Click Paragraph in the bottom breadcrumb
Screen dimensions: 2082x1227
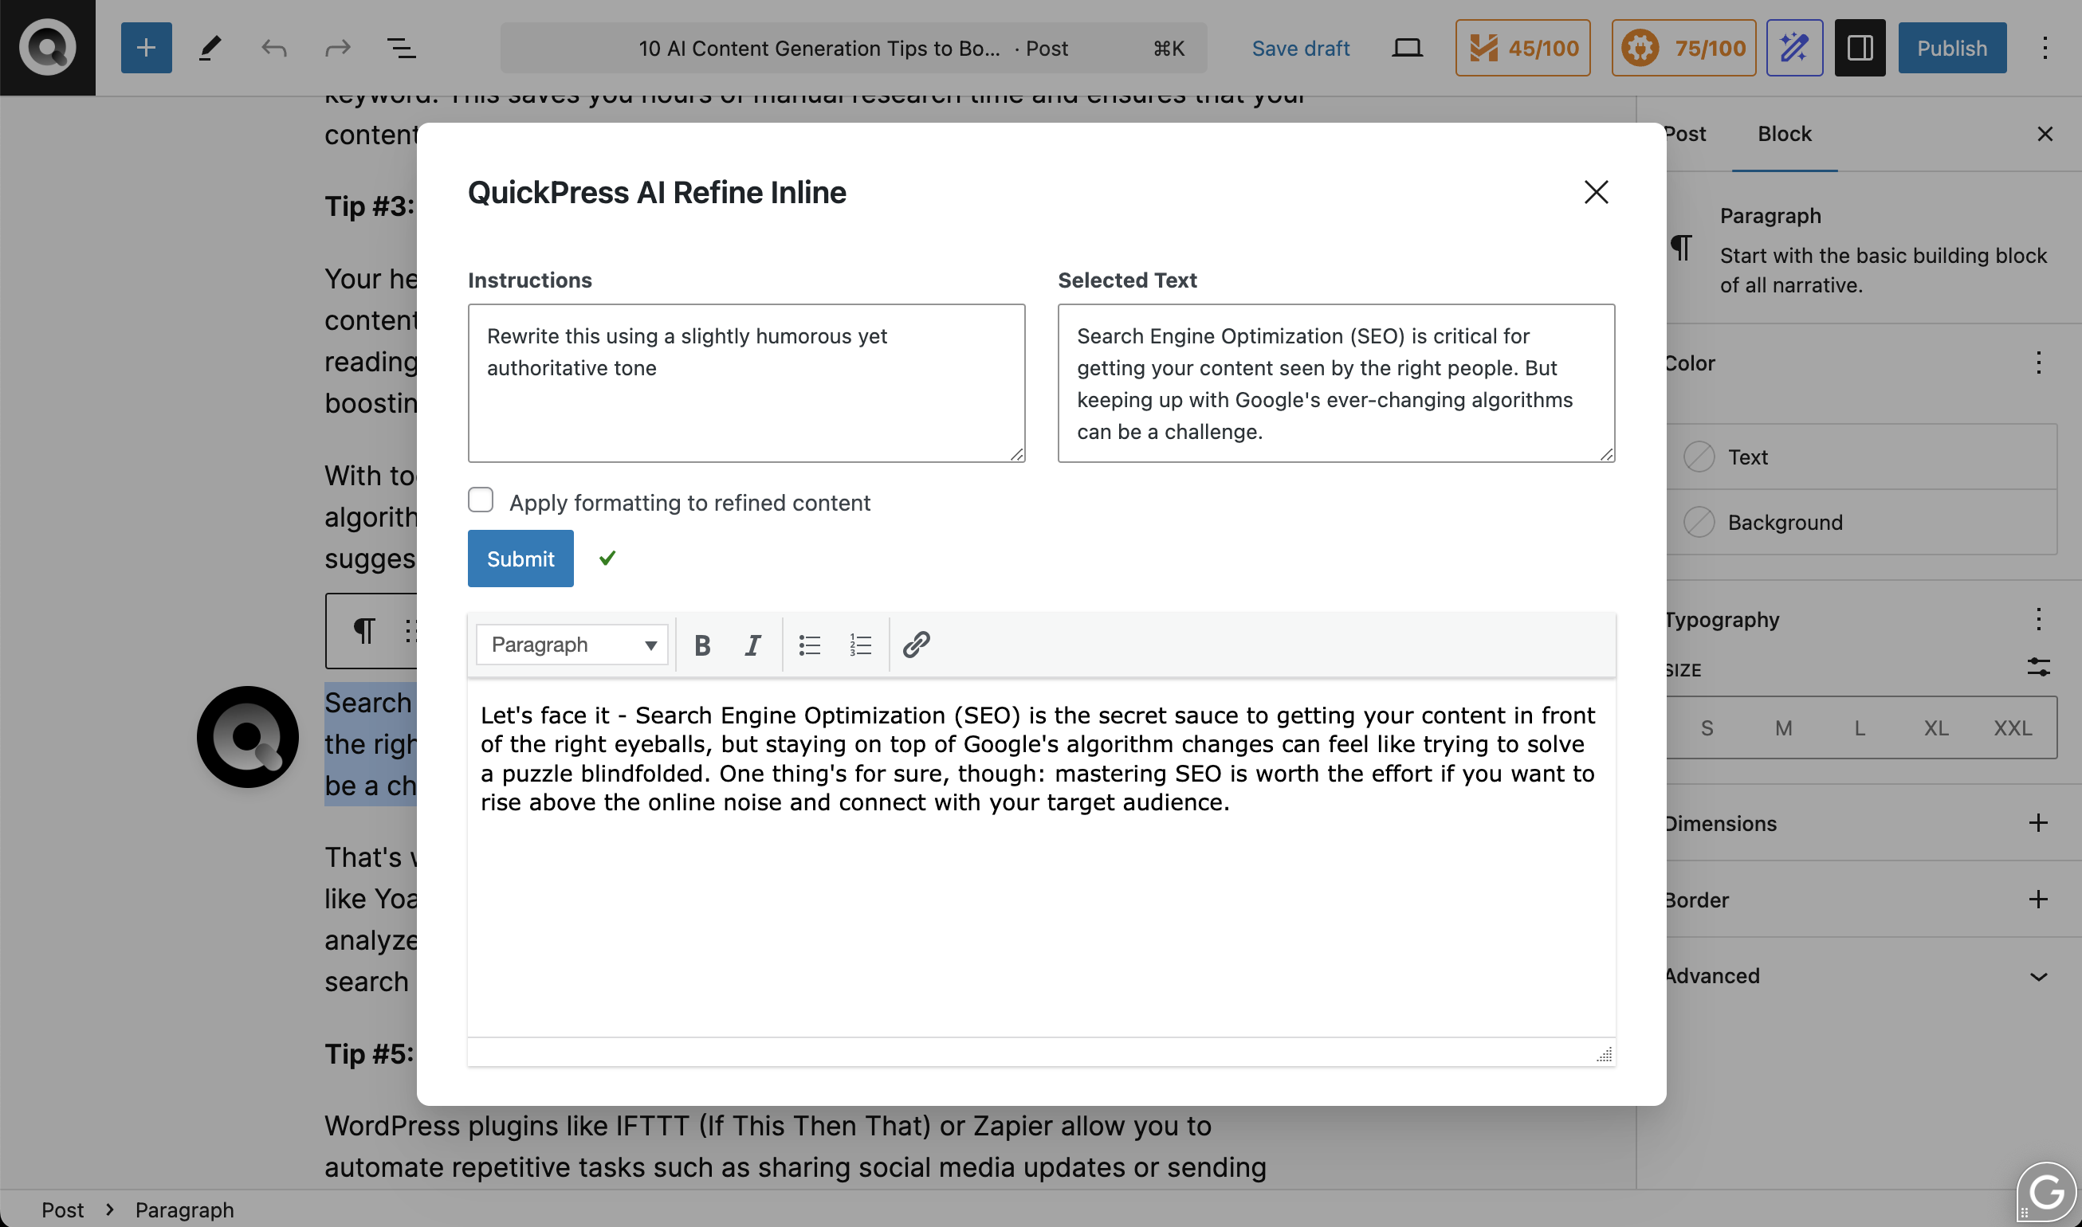pos(184,1209)
